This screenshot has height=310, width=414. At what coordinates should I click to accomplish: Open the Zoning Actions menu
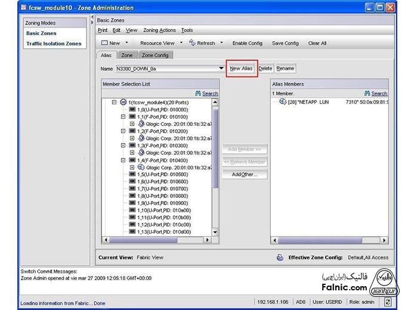click(x=159, y=30)
